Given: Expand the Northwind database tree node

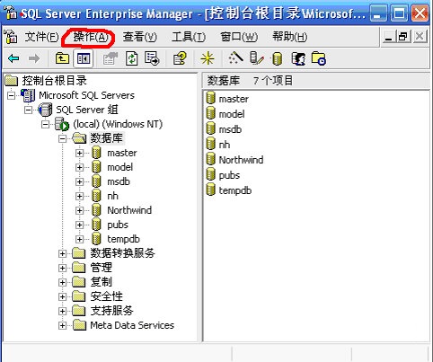Looking at the screenshot, I should [x=79, y=210].
